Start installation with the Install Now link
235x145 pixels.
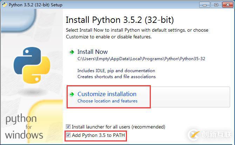pos(93,52)
